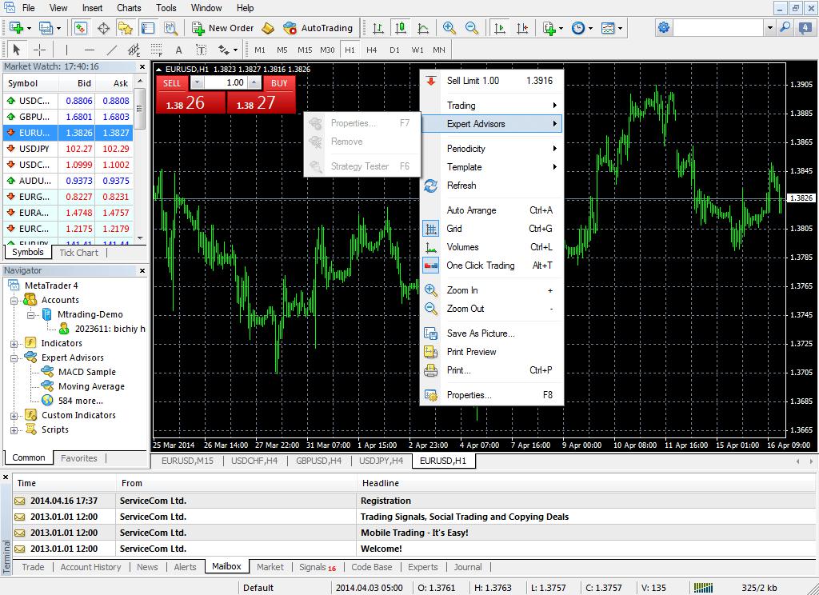
Task: Open the Templates toolbar dropdown arrow
Action: (x=620, y=28)
